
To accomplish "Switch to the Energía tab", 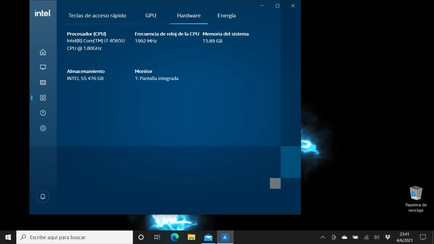I will tap(226, 15).
